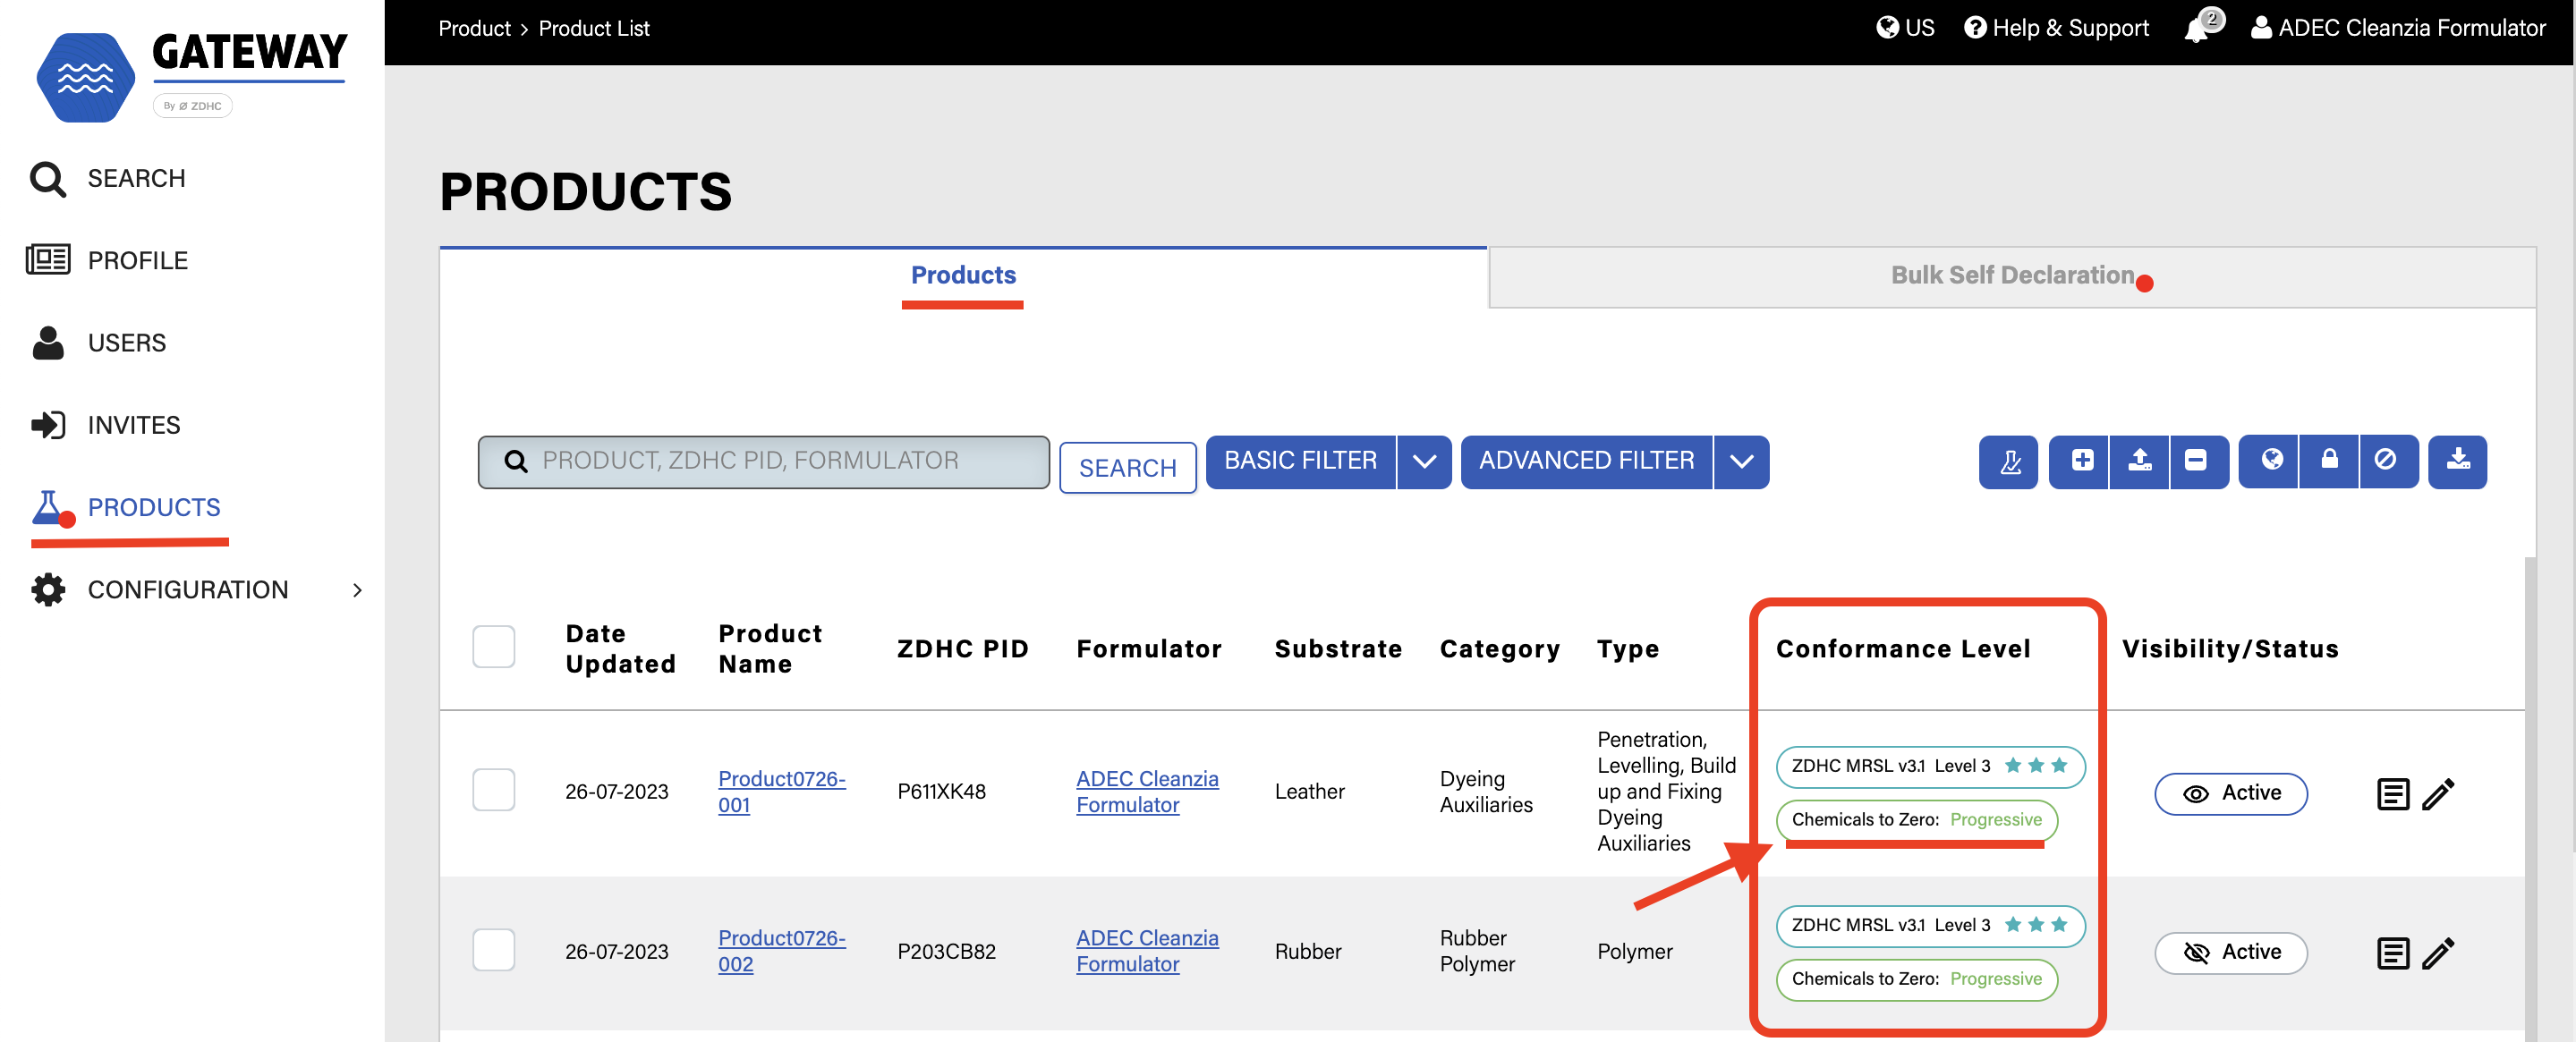
Task: Click the padlock private visibility icon
Action: tap(2329, 461)
